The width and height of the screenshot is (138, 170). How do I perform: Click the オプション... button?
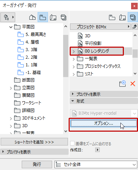[x=103, y=123]
